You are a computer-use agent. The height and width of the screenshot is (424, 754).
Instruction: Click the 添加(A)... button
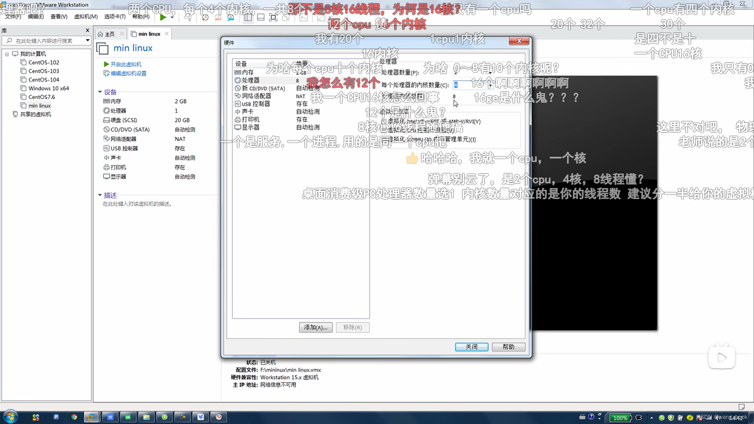[x=316, y=327]
